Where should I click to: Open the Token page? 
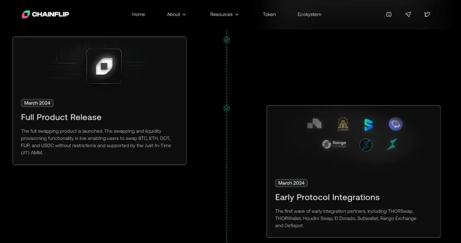269,15
